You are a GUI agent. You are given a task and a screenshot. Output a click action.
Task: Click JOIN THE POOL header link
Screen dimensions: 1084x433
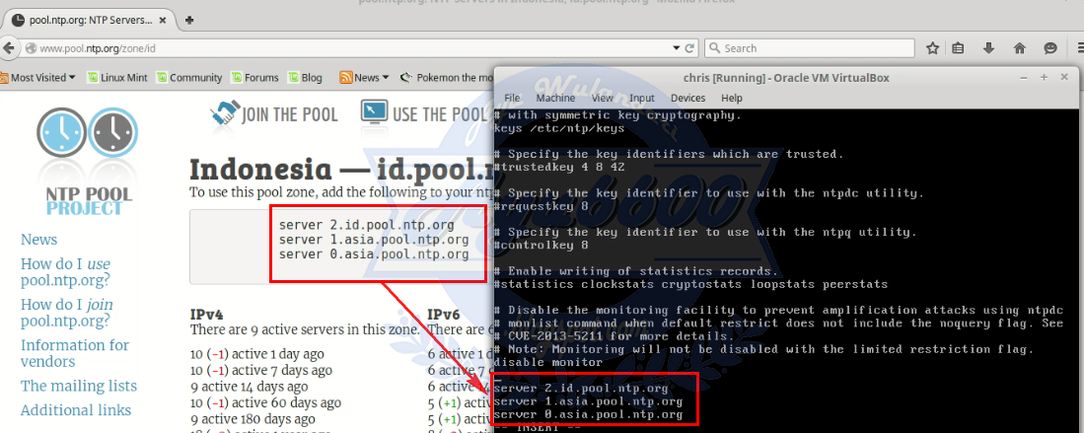point(289,114)
